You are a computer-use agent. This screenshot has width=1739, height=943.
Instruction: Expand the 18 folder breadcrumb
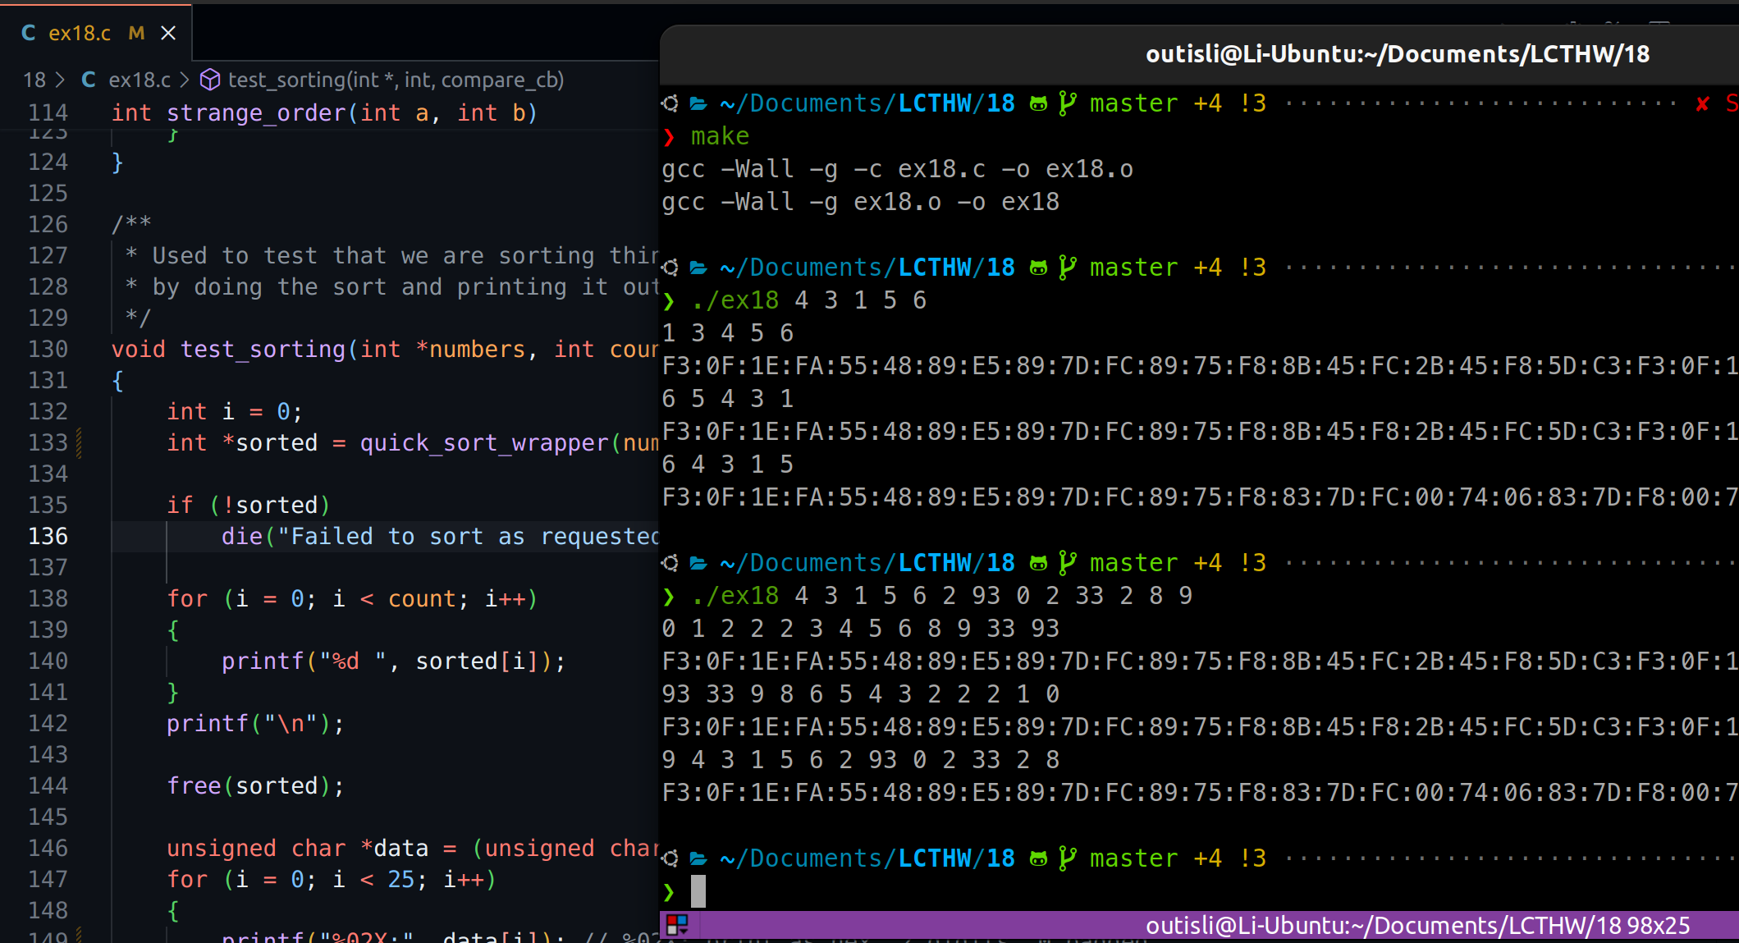point(34,80)
